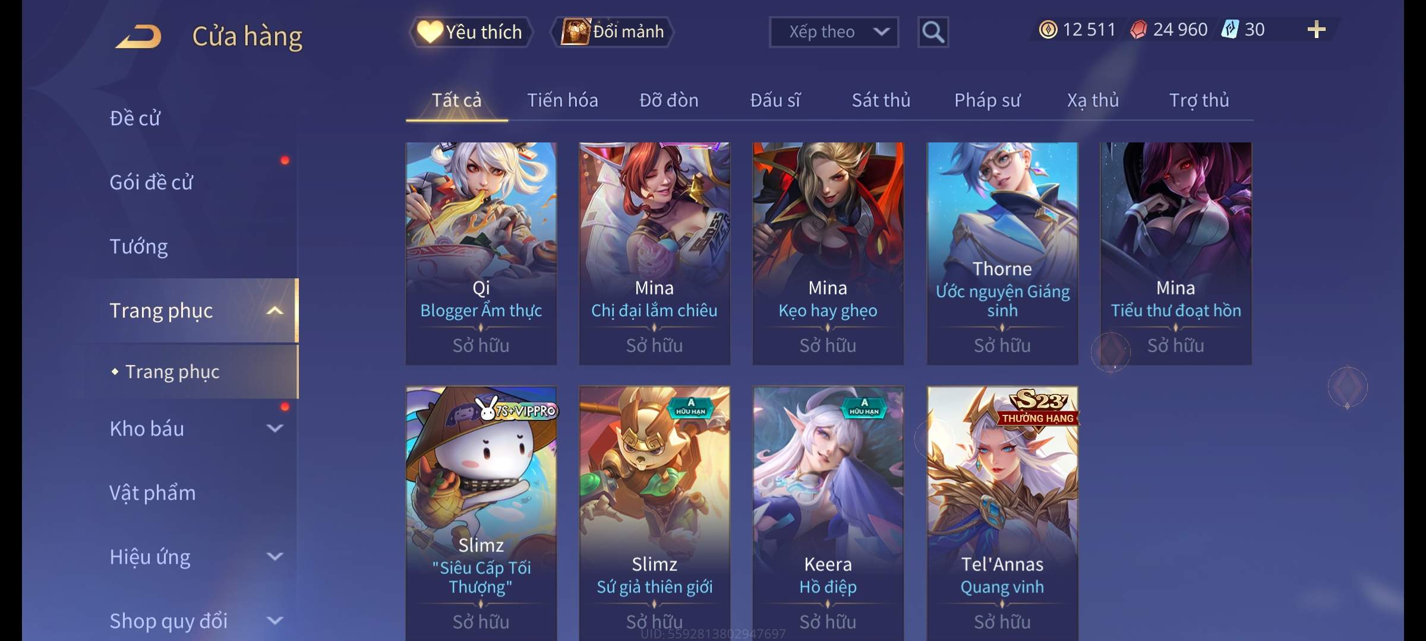The height and width of the screenshot is (641, 1426).
Task: Tap the gold coin currency icon
Action: (x=1048, y=30)
